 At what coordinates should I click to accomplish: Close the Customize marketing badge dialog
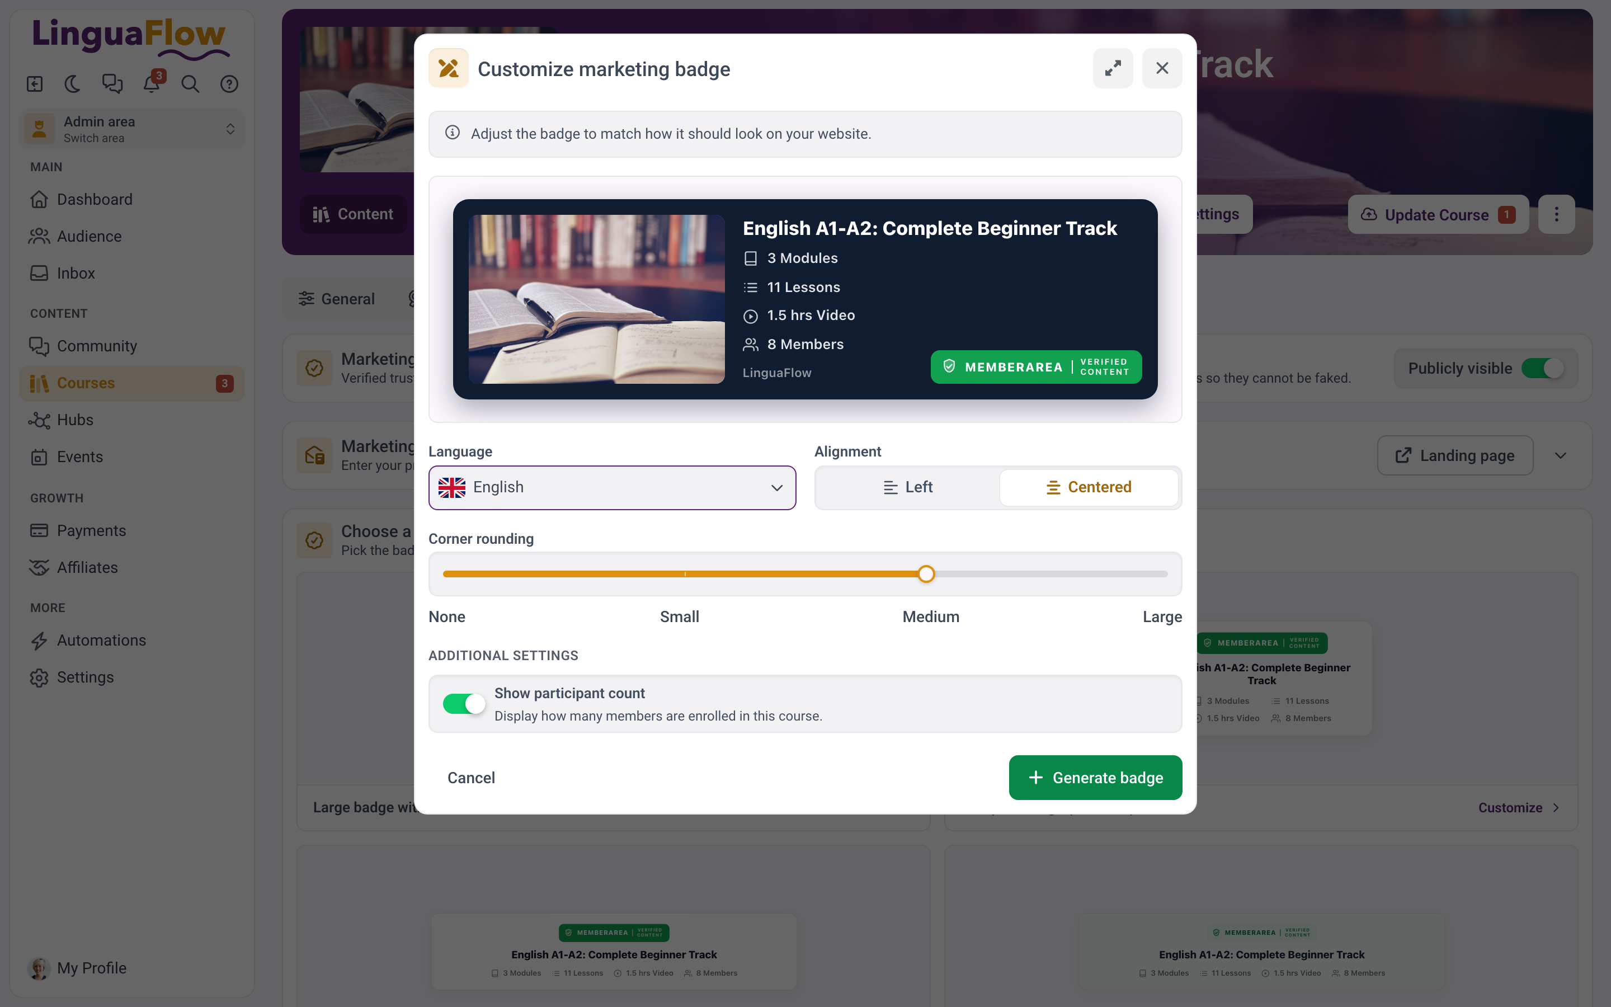pos(1162,68)
